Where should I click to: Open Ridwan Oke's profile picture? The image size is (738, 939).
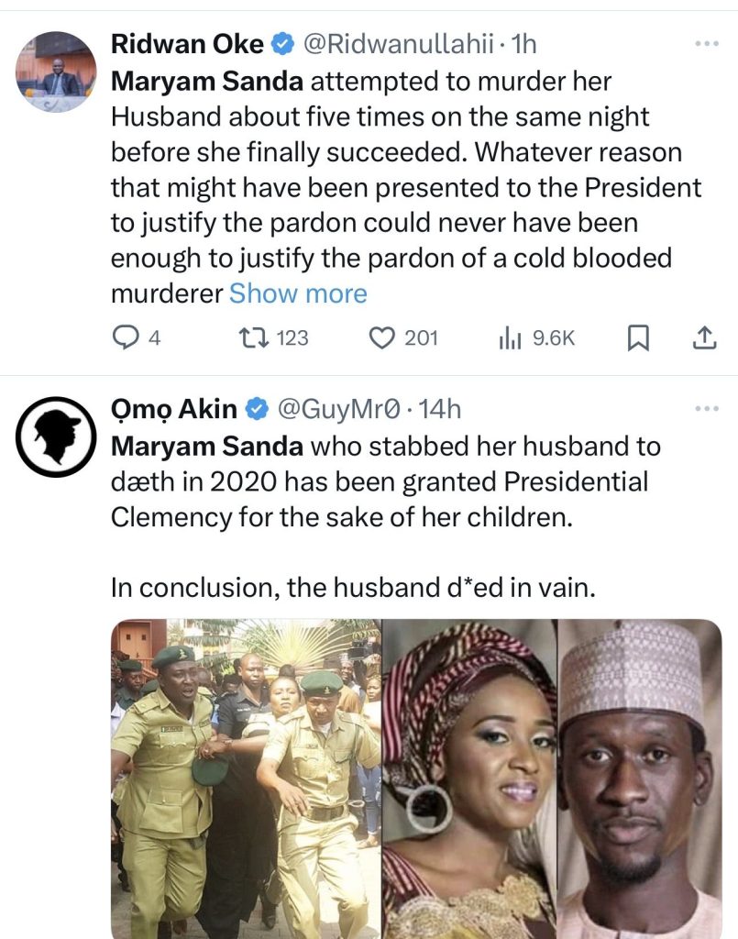pyautogui.click(x=56, y=72)
